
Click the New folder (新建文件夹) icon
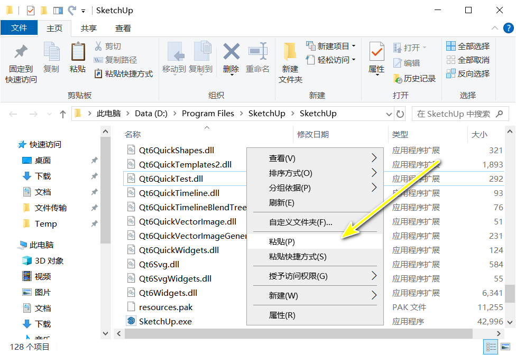290,52
